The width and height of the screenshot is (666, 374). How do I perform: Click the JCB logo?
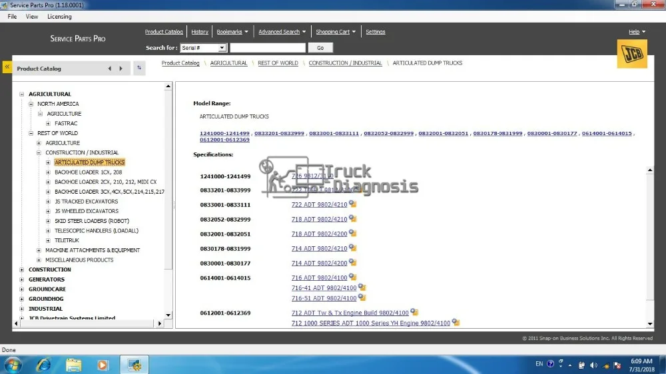632,54
